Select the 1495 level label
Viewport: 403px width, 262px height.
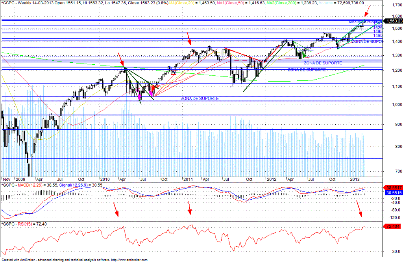378,31
